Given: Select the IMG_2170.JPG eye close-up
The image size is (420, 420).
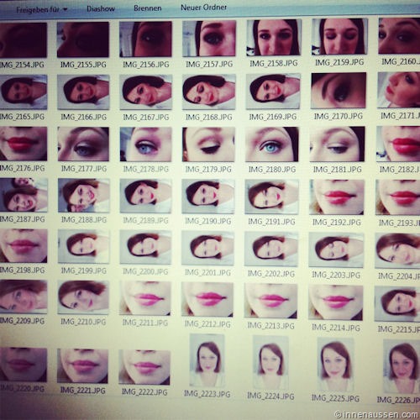Looking at the screenshot, I should click(339, 91).
